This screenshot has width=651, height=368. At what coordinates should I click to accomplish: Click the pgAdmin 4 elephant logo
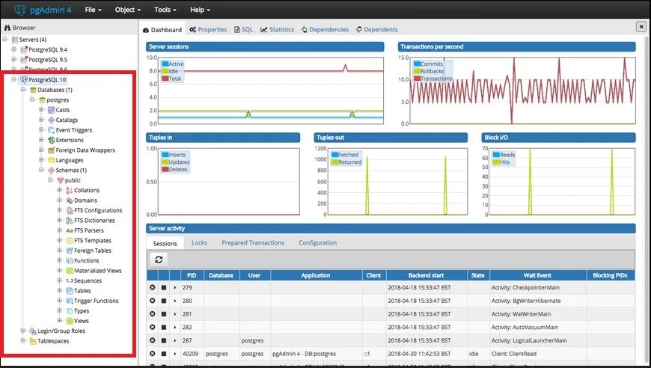pos(20,10)
